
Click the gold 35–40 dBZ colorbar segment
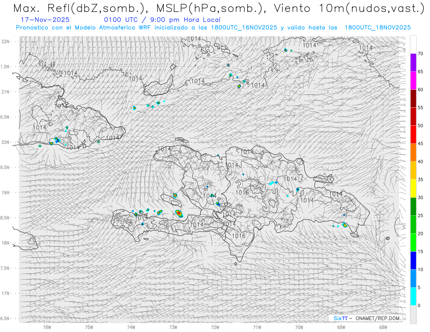(413, 170)
